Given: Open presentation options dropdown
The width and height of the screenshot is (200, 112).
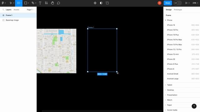Looking at the screenshot, I should (189, 3).
